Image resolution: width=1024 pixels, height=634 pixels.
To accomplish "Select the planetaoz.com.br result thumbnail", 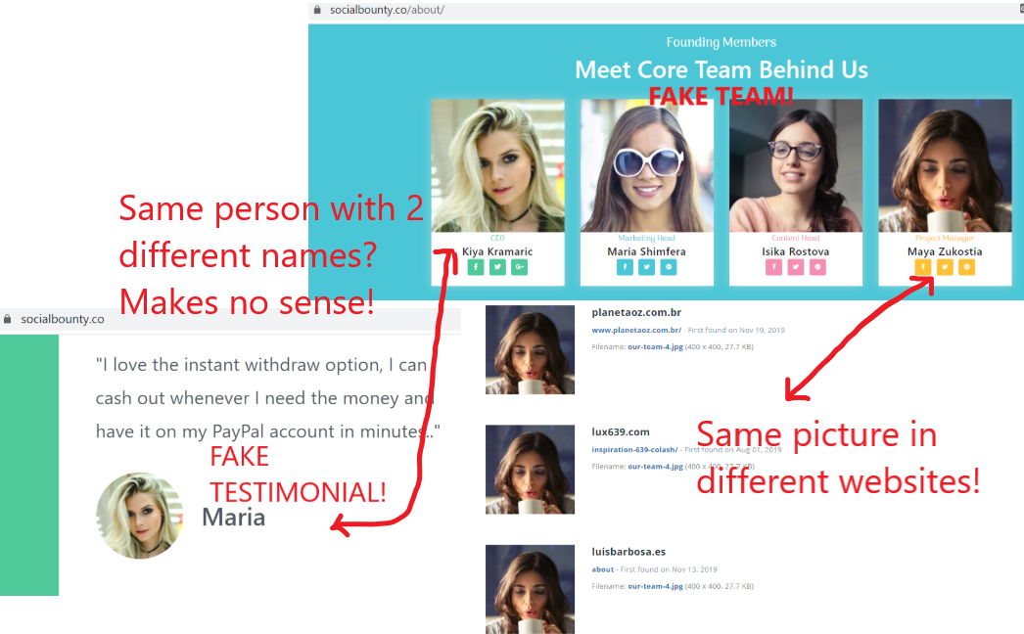I will pos(530,350).
